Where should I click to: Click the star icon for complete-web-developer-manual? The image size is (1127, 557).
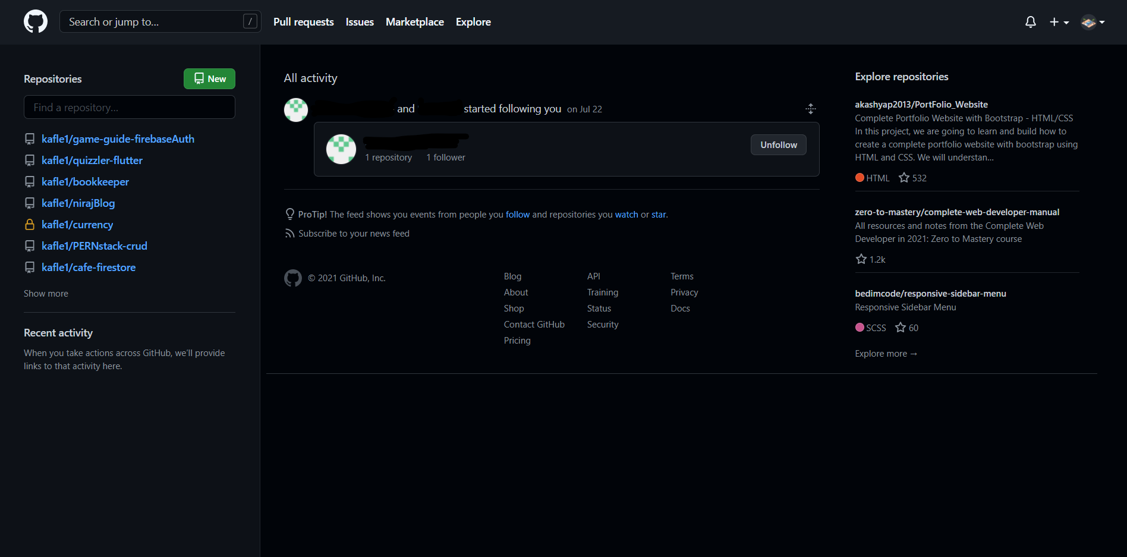tap(861, 259)
